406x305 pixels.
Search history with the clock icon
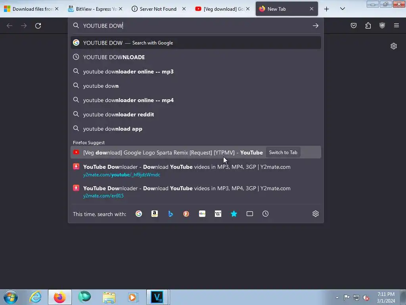[x=265, y=214]
